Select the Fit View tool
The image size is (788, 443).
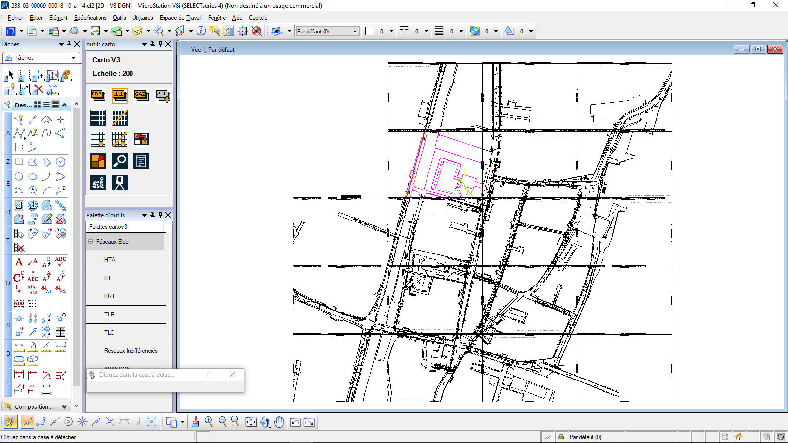(251, 422)
